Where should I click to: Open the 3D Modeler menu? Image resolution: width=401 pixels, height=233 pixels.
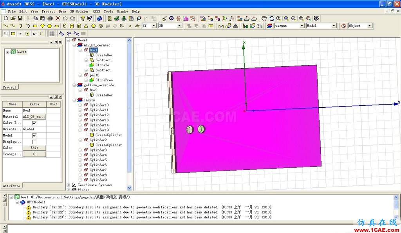(79, 11)
